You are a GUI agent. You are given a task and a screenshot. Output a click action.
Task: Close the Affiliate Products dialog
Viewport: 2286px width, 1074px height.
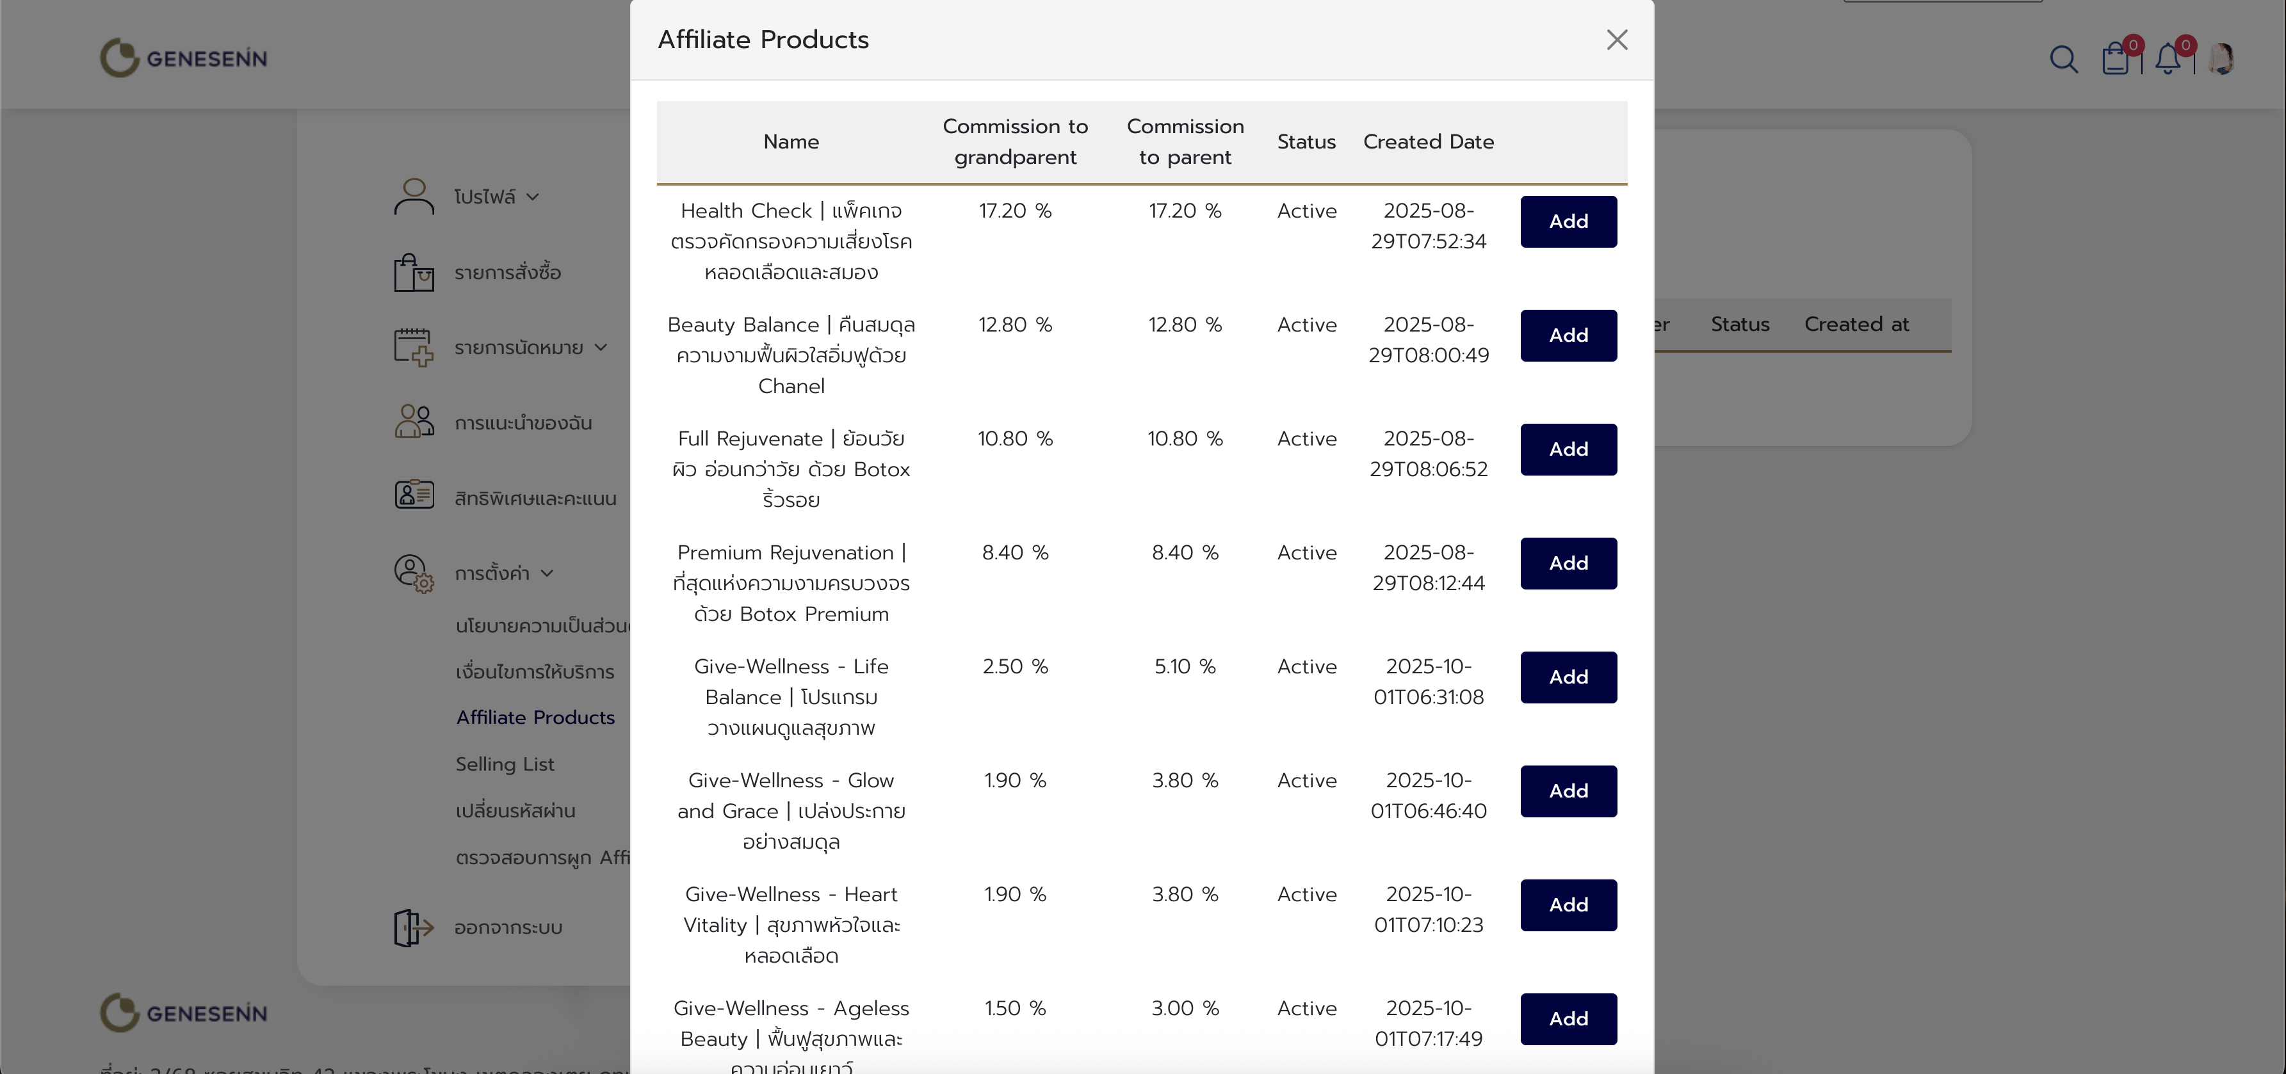(1616, 40)
